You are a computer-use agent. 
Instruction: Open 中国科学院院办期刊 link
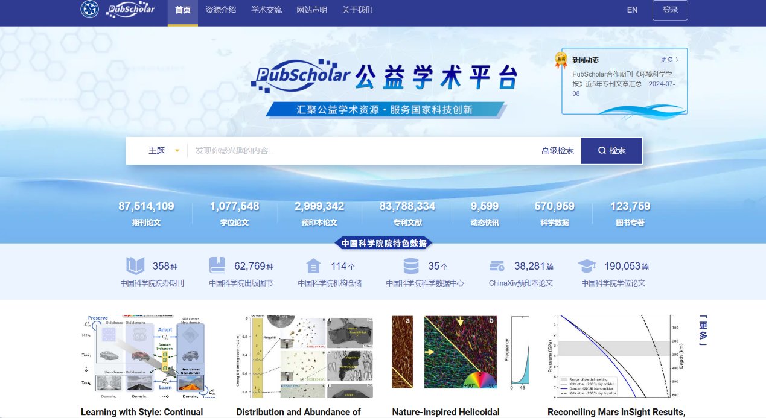tap(152, 283)
